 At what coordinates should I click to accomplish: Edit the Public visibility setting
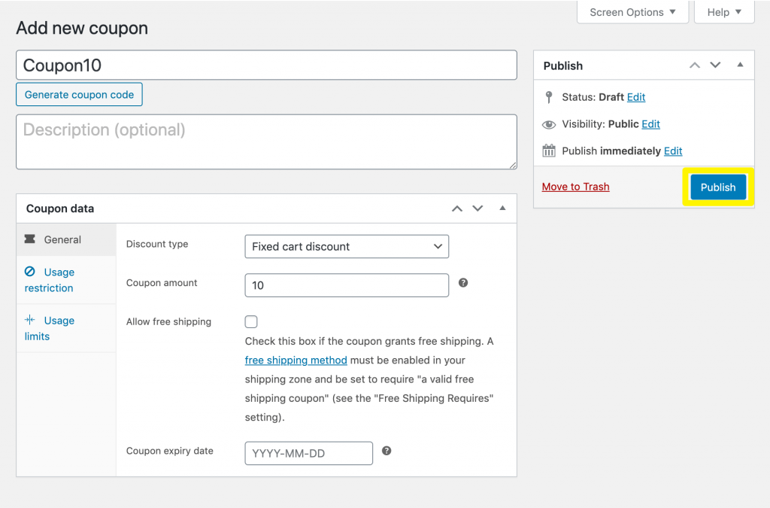(x=650, y=124)
